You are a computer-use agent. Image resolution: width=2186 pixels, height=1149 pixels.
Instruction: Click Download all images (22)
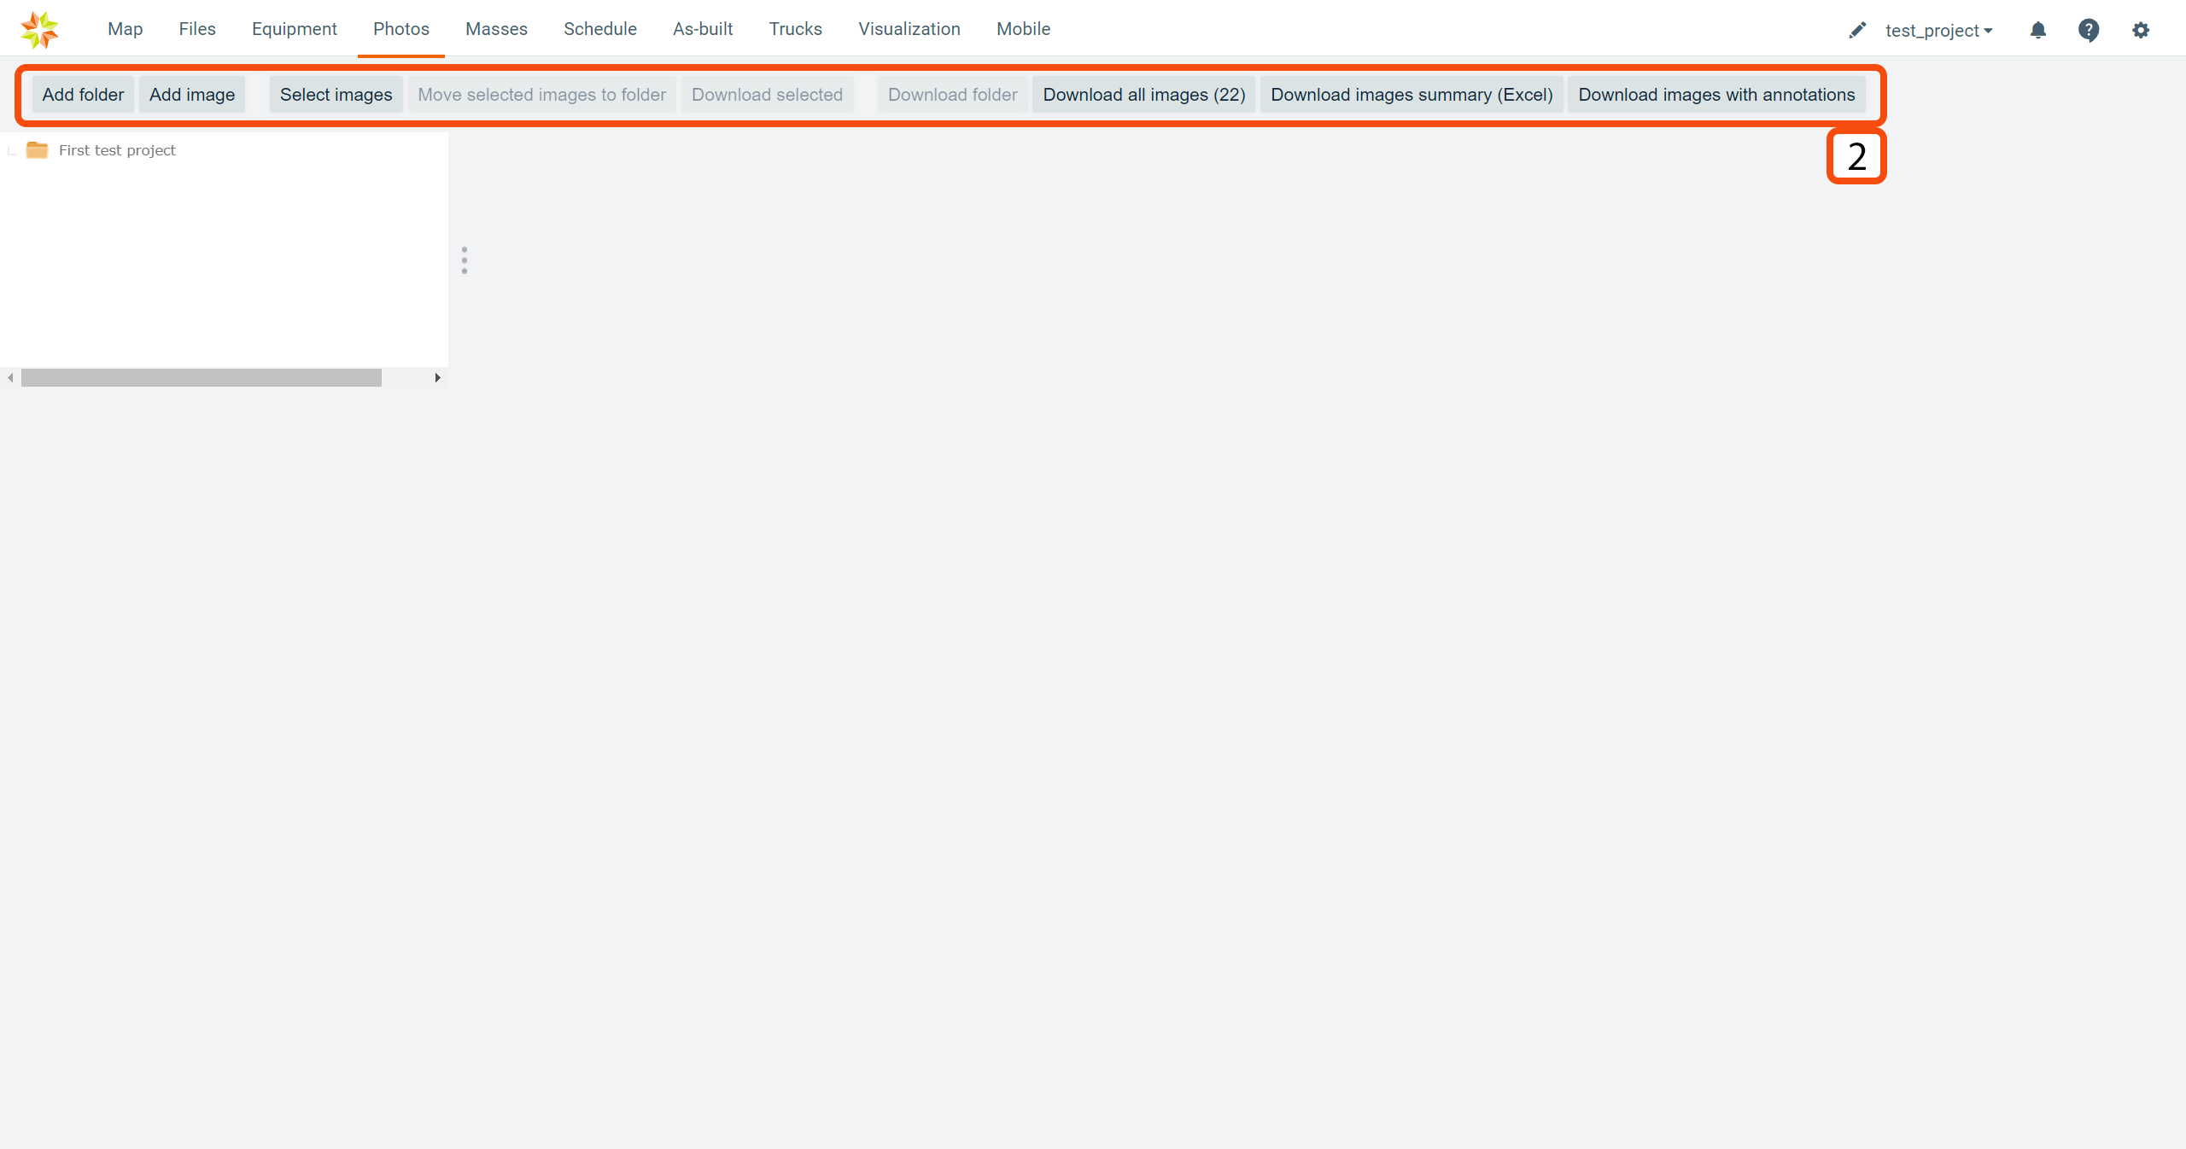(x=1143, y=95)
